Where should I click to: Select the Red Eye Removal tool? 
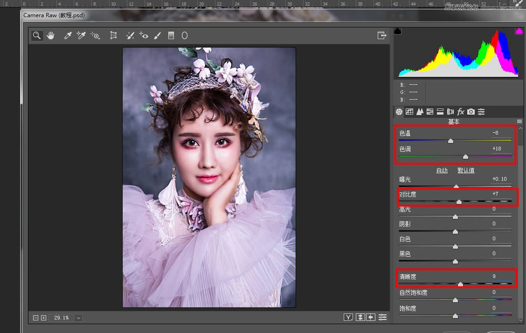pos(144,35)
